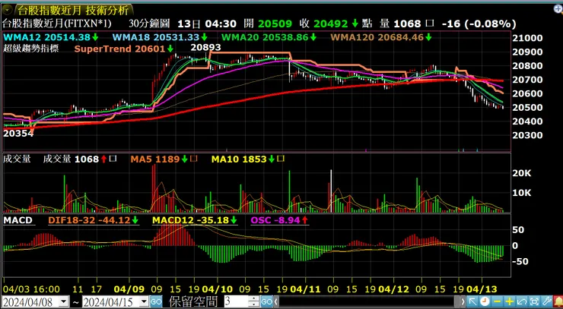Click the 台股指數近月(FITXN*1) symbol name
The height and width of the screenshot is (309, 563).
[57, 24]
